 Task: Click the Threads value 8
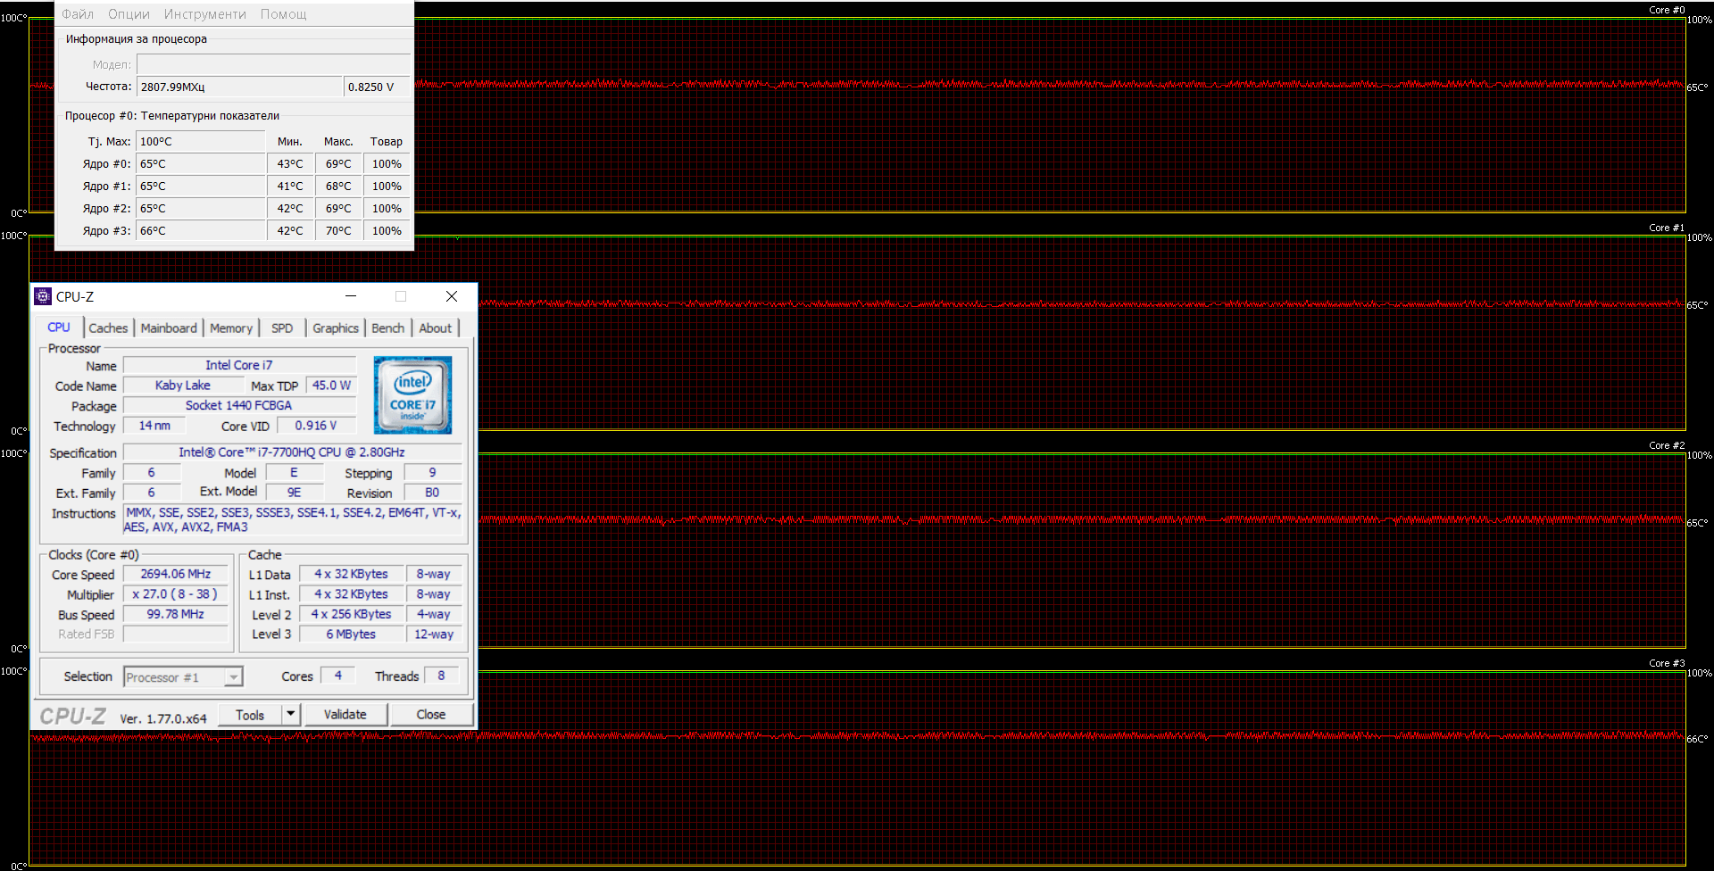pos(441,676)
